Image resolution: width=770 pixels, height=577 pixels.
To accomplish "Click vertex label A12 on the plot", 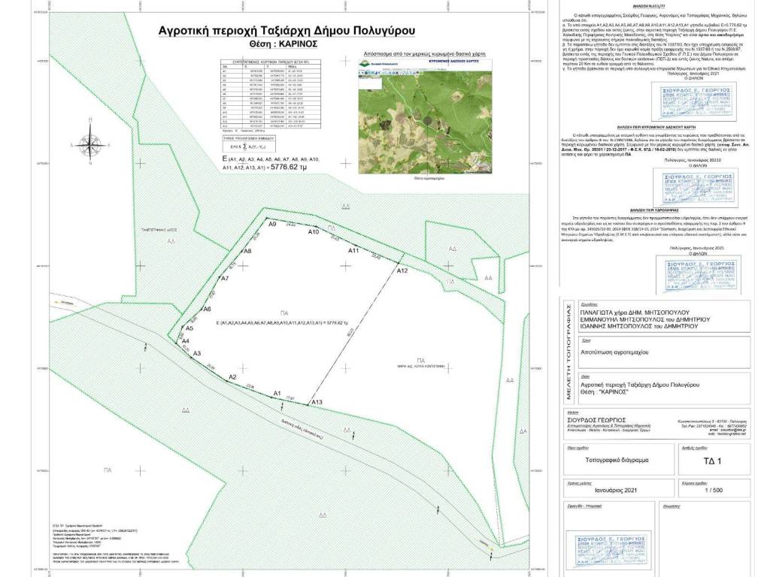I will (402, 269).
